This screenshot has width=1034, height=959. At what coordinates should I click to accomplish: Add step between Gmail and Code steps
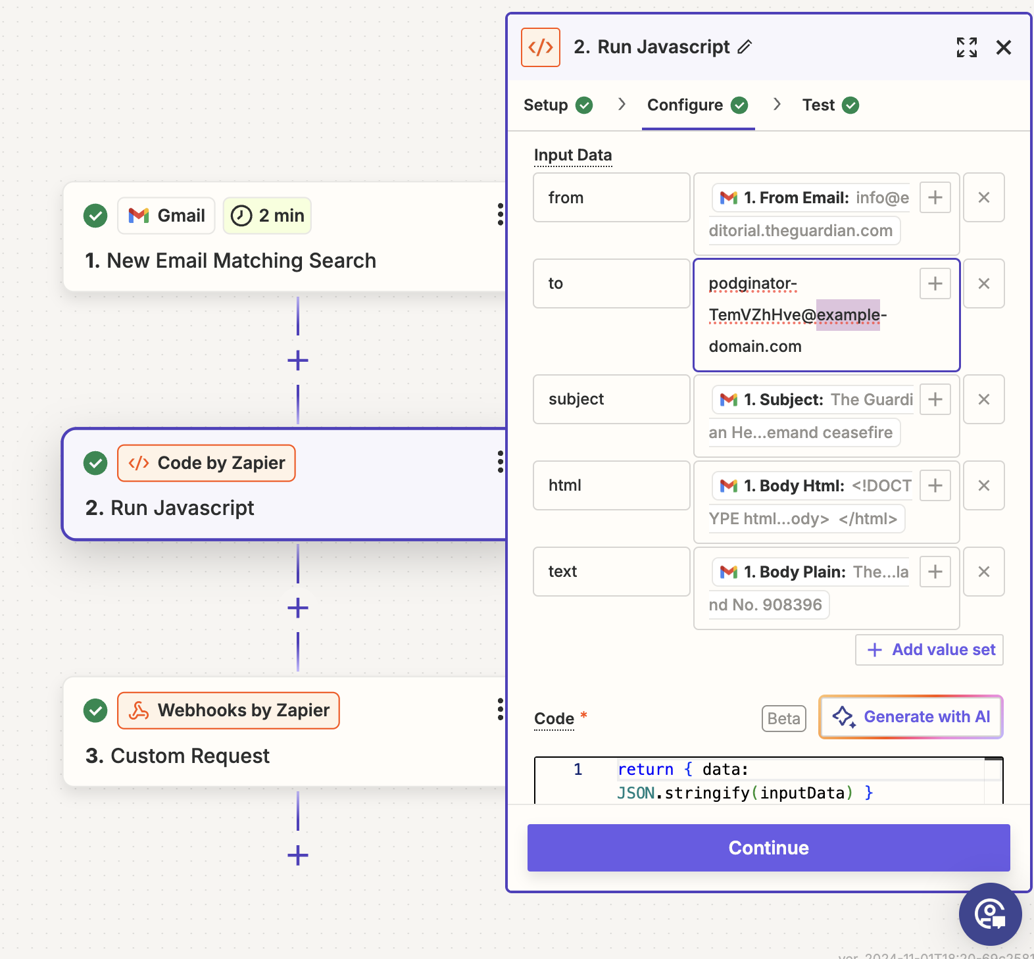point(298,360)
